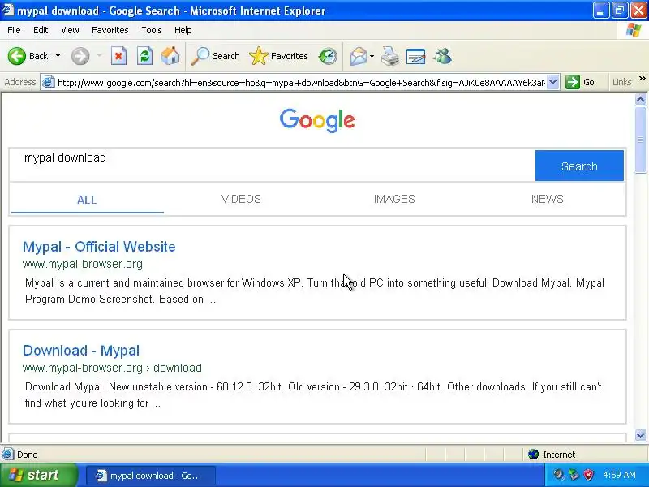Open the toolbar Search magnifier pane

tap(216, 56)
